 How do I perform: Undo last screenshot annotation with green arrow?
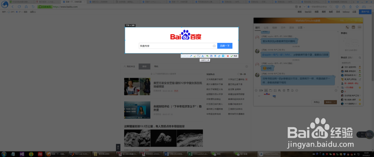click(207, 56)
